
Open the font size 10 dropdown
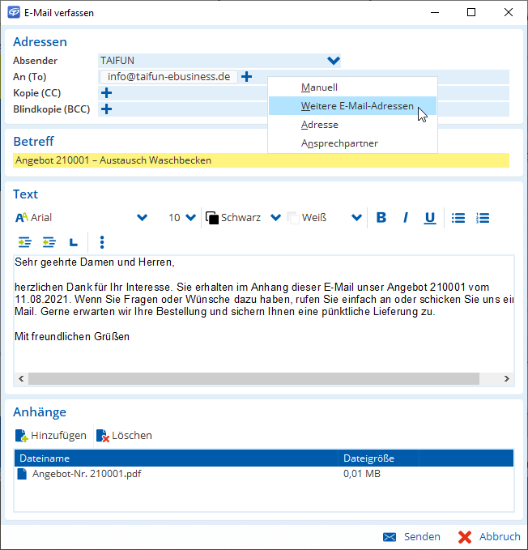[191, 218]
